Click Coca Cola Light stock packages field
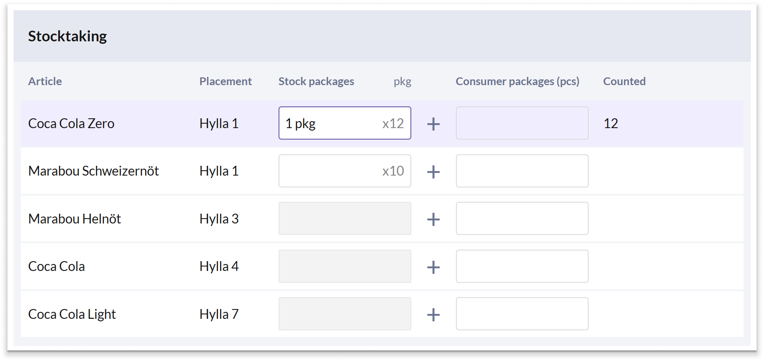The height and width of the screenshot is (361, 764). pyautogui.click(x=345, y=314)
